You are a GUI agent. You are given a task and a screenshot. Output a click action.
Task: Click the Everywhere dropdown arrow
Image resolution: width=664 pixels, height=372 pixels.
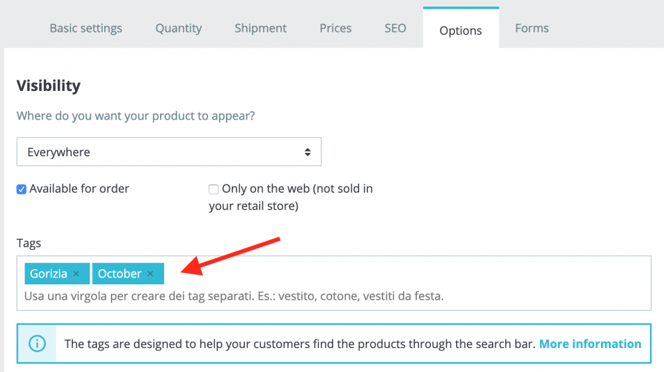(x=307, y=152)
